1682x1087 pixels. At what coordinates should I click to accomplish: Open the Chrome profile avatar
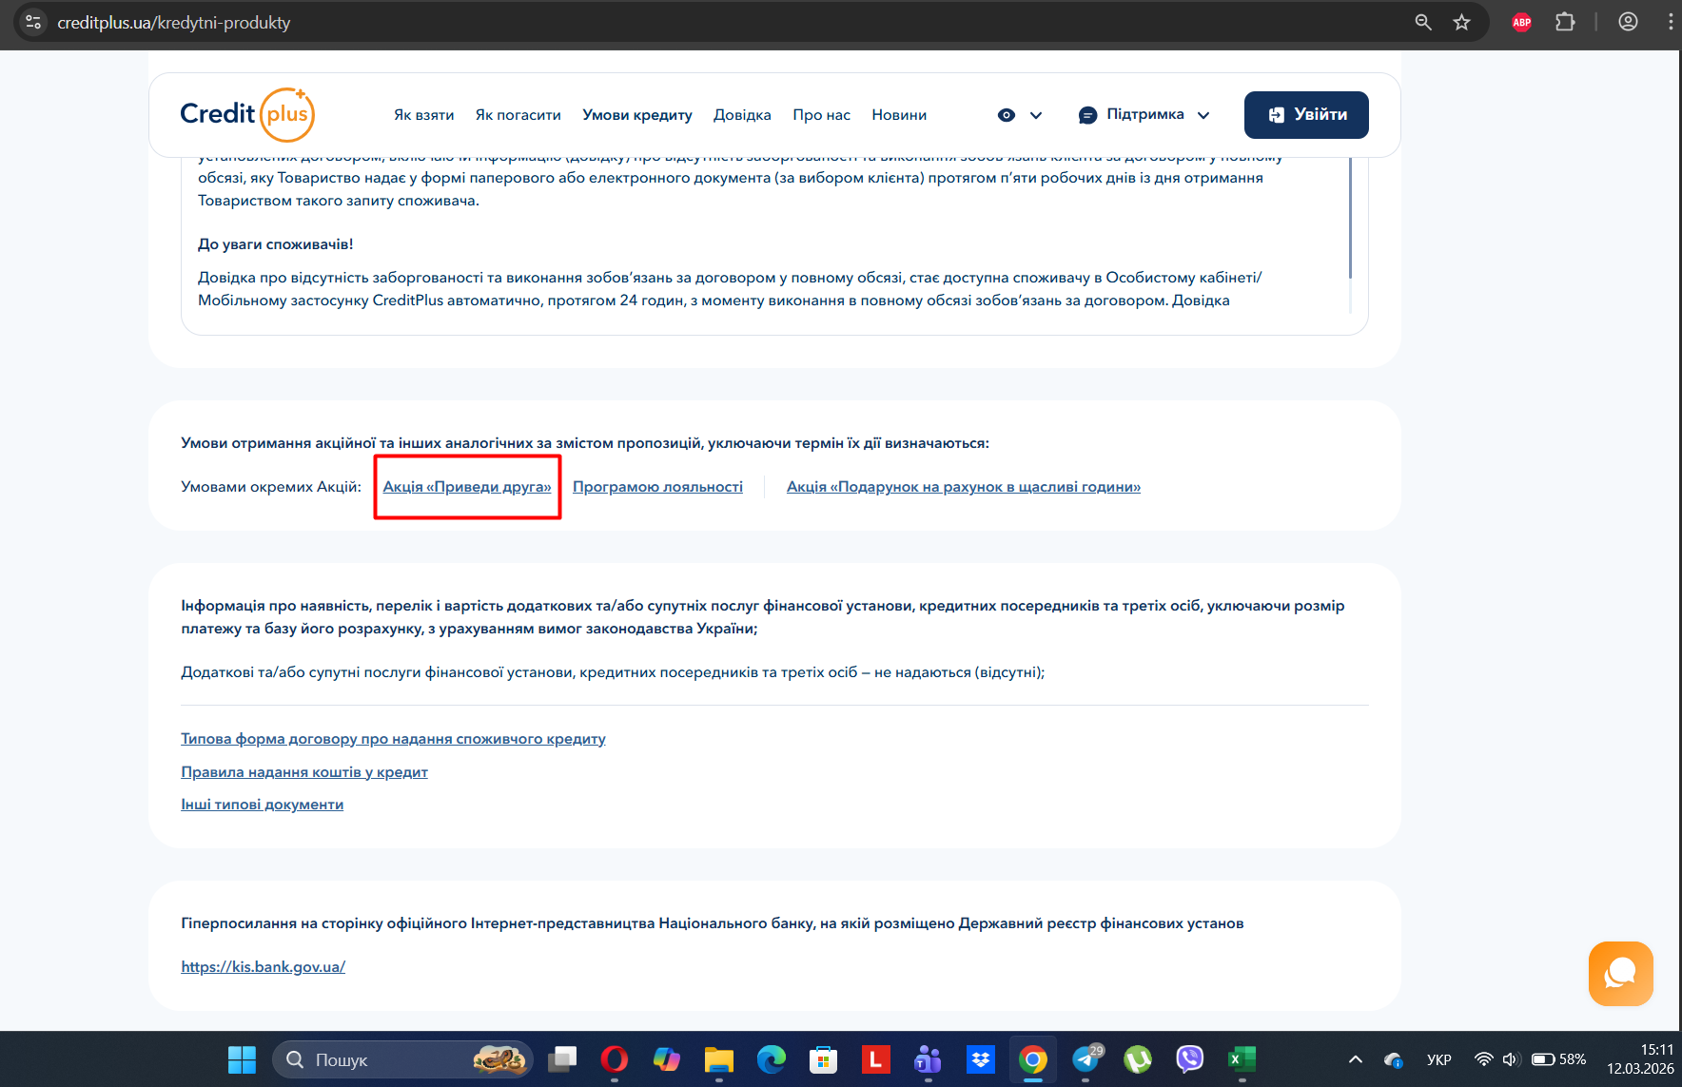point(1629,22)
